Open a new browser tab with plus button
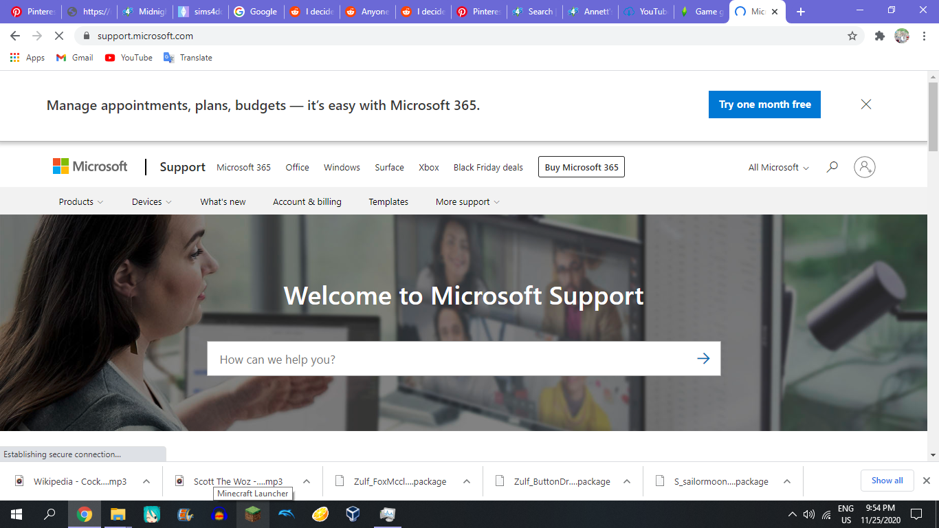The height and width of the screenshot is (528, 939). point(801,12)
